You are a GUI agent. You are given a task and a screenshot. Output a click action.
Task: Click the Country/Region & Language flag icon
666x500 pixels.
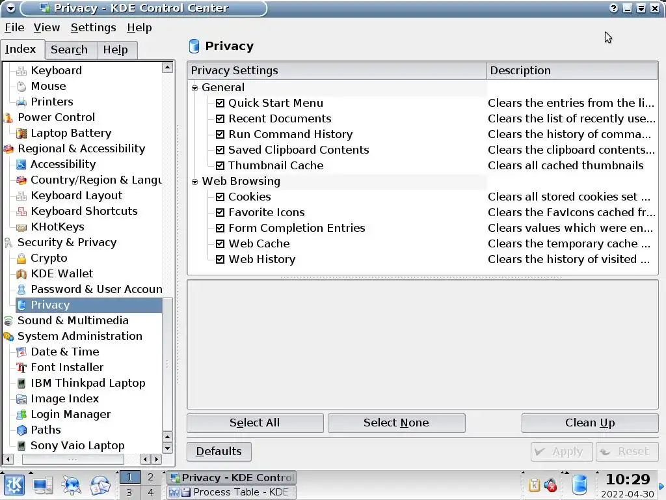(21, 180)
